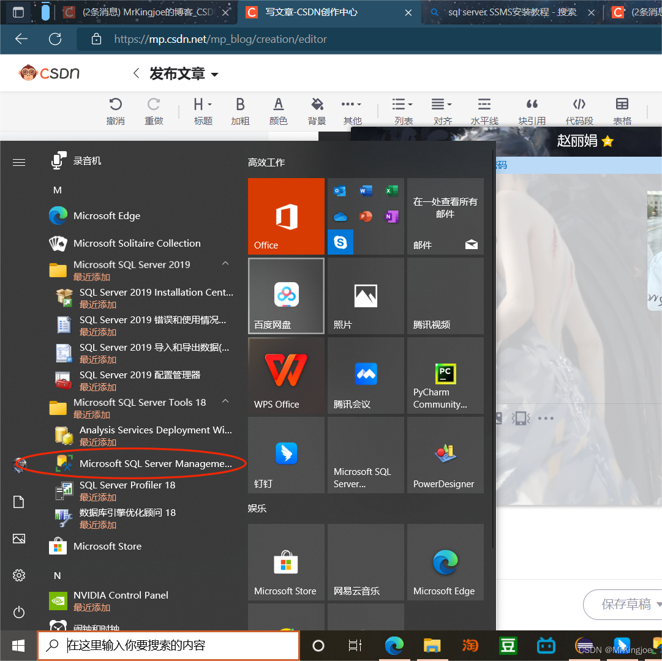This screenshot has height=661, width=662.
Task: Click the CSDN logo
Action: tap(49, 73)
